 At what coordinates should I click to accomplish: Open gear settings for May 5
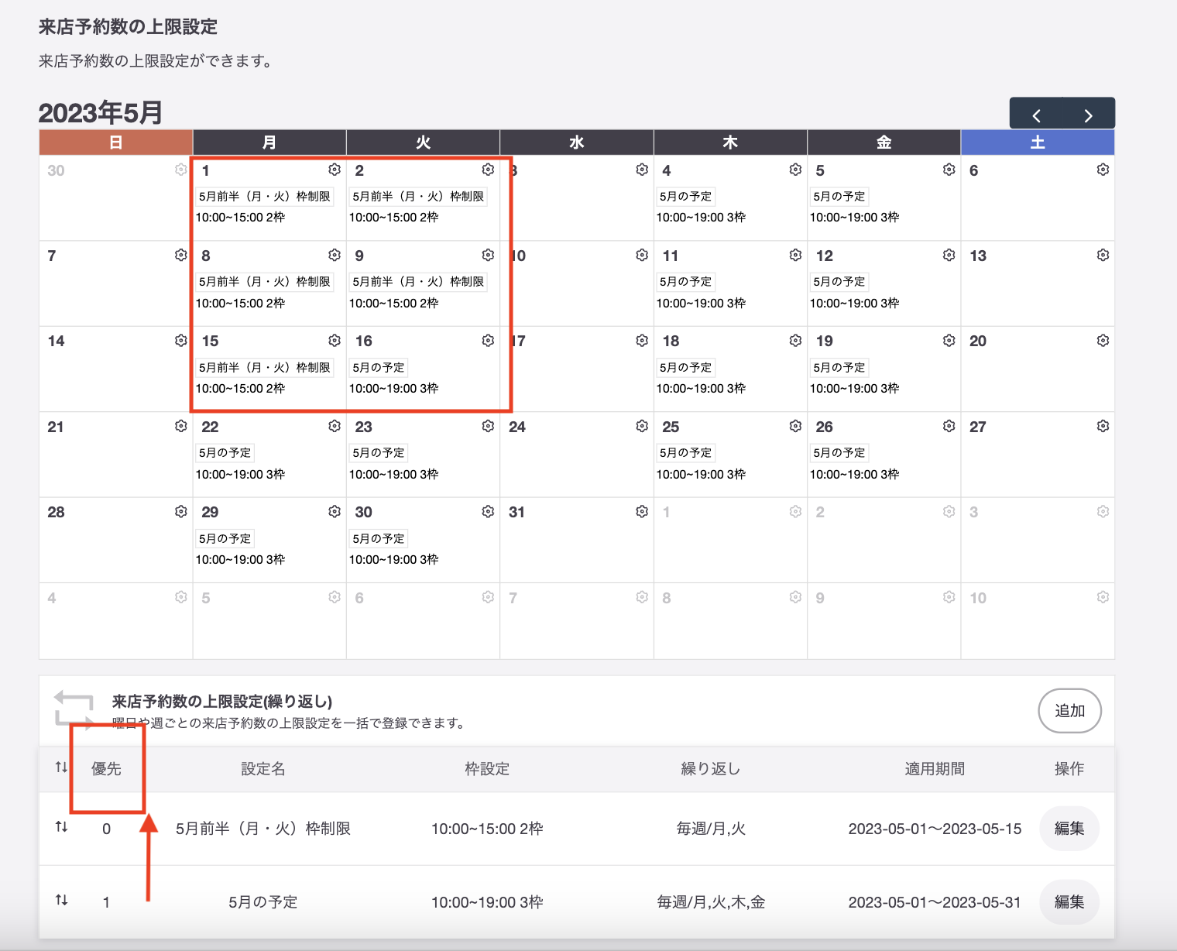(x=949, y=170)
